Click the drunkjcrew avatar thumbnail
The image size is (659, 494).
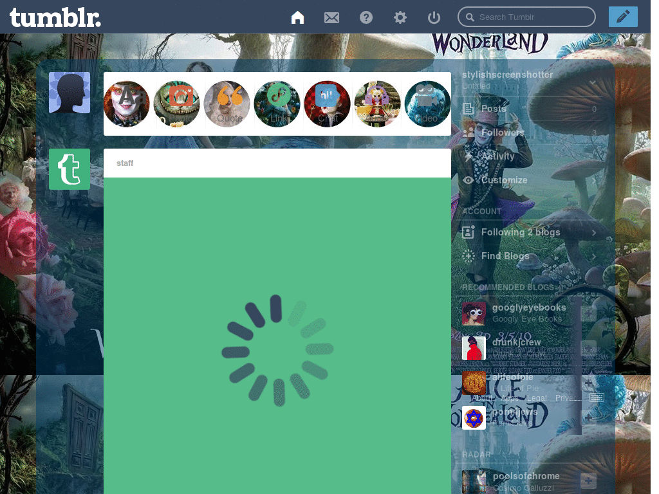(x=474, y=348)
